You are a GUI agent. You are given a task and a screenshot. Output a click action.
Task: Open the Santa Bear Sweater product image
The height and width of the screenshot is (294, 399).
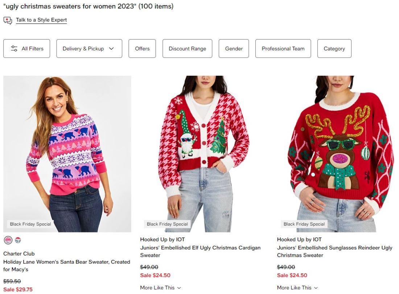[67, 154]
